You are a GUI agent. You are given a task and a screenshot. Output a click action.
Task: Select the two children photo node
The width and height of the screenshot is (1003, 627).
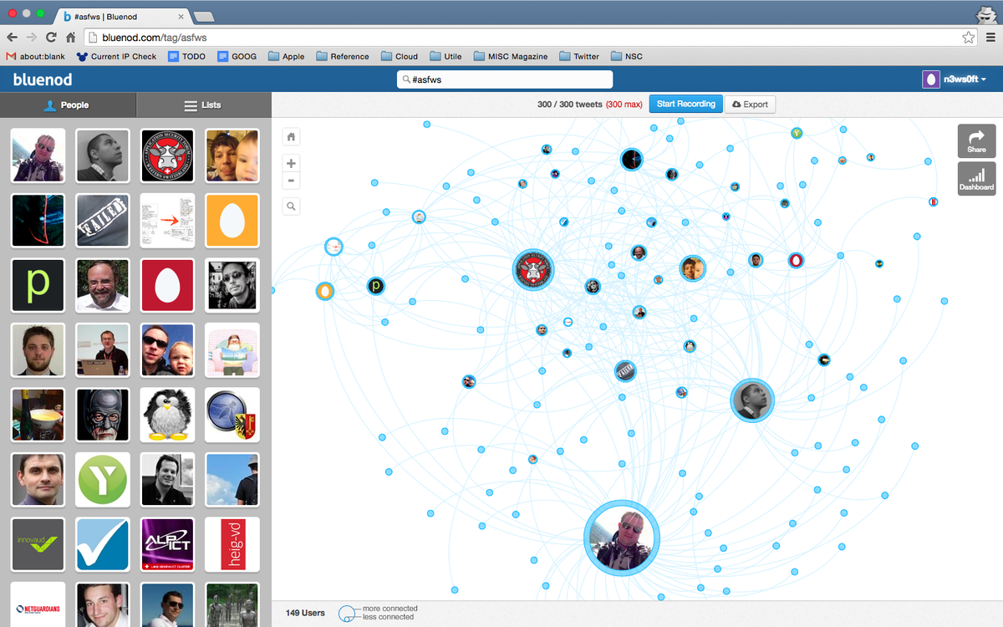tap(692, 268)
